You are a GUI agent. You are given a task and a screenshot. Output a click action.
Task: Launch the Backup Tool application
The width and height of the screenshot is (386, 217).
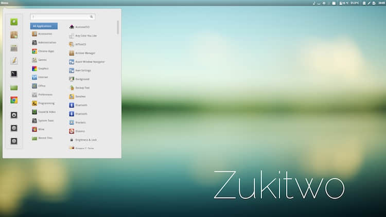pos(79,88)
